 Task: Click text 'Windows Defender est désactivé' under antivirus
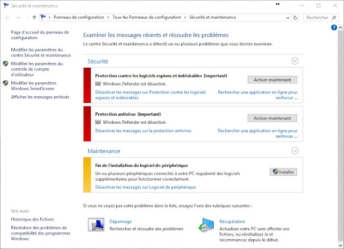pyautogui.click(x=134, y=122)
